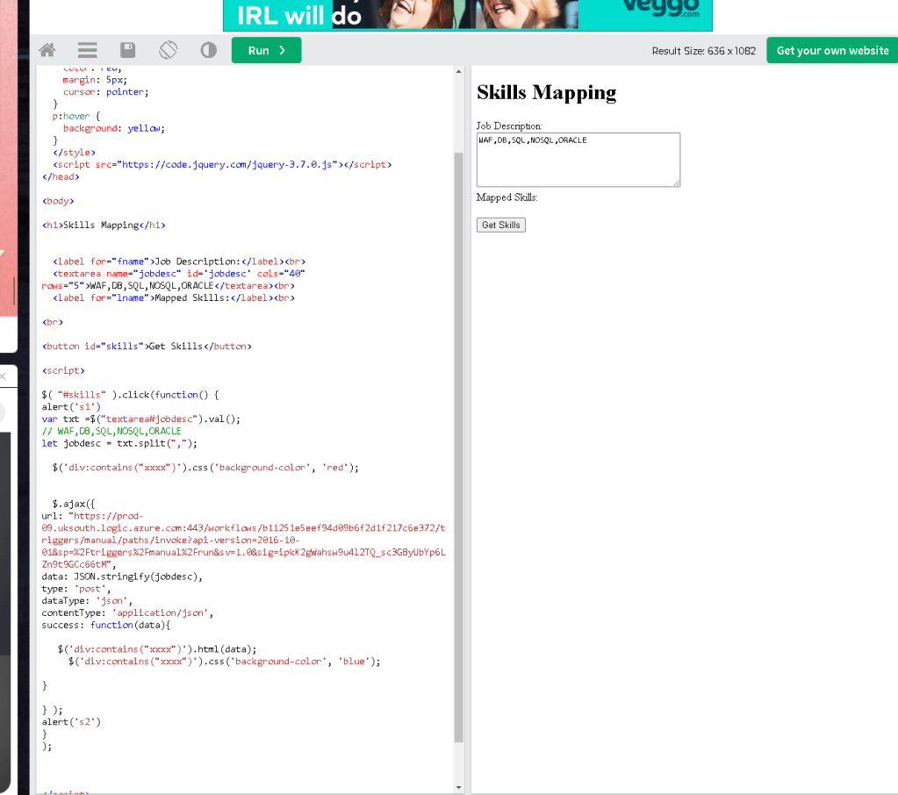This screenshot has width=898, height=795.
Task: Click the contentType application/json line
Action: coord(127,613)
